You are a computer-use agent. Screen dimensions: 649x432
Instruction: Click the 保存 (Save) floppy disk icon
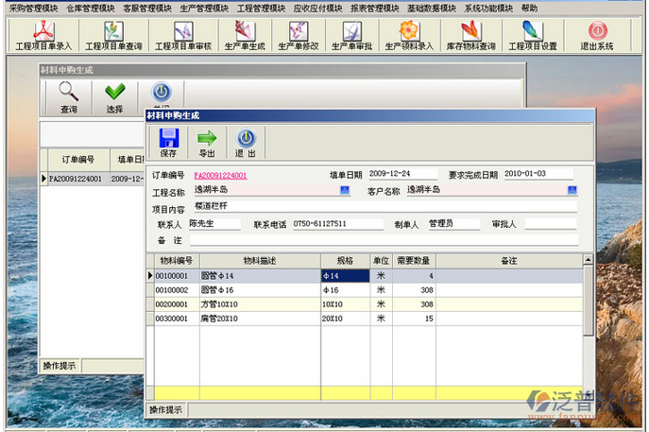(169, 142)
